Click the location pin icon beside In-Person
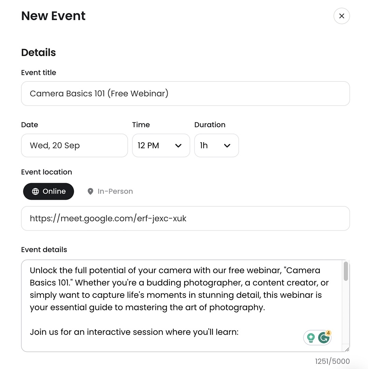This screenshot has height=369, width=369. [x=90, y=191]
